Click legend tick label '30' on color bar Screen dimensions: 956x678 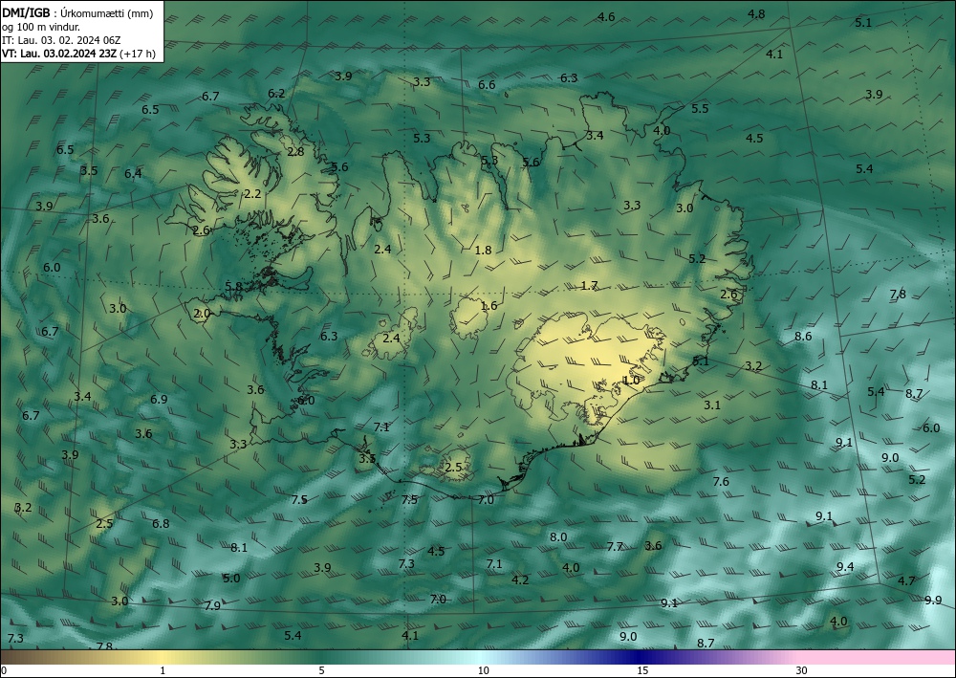point(802,670)
